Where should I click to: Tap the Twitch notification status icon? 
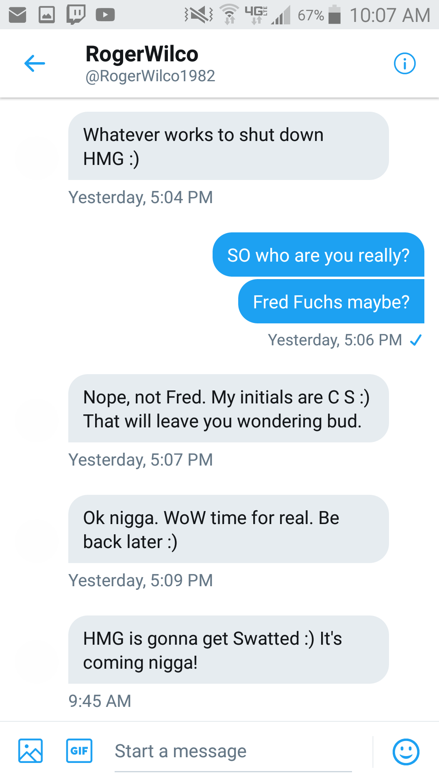pos(76,15)
